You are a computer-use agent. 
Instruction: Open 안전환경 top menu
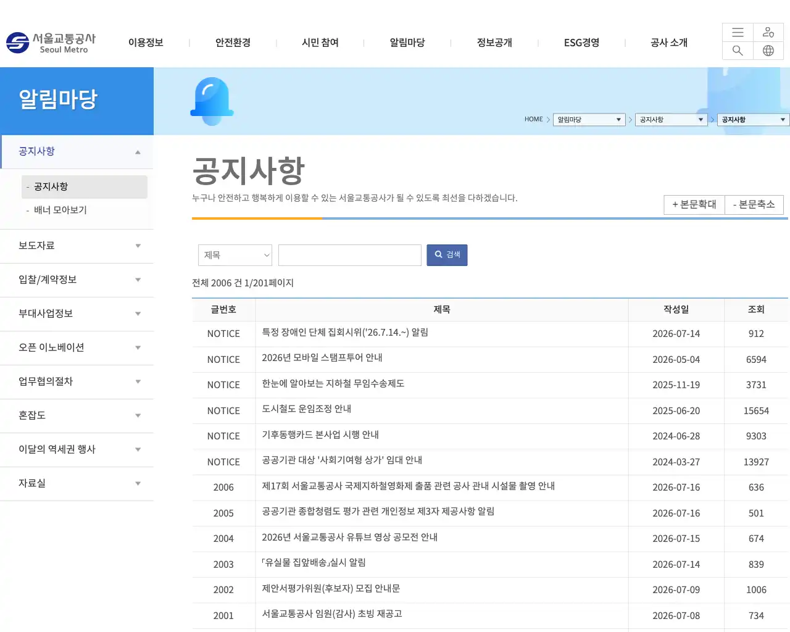point(233,43)
